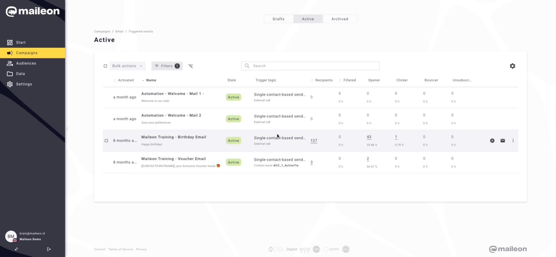Image resolution: width=556 pixels, height=257 pixels.
Task: Tick the select-all checkbox beside Bulk actions
Action: [105, 66]
